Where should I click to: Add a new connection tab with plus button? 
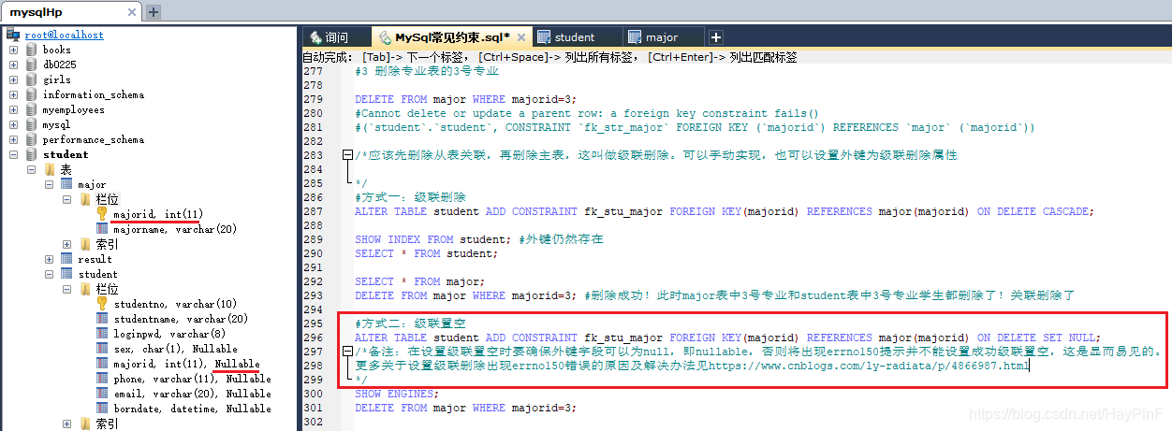coord(154,12)
